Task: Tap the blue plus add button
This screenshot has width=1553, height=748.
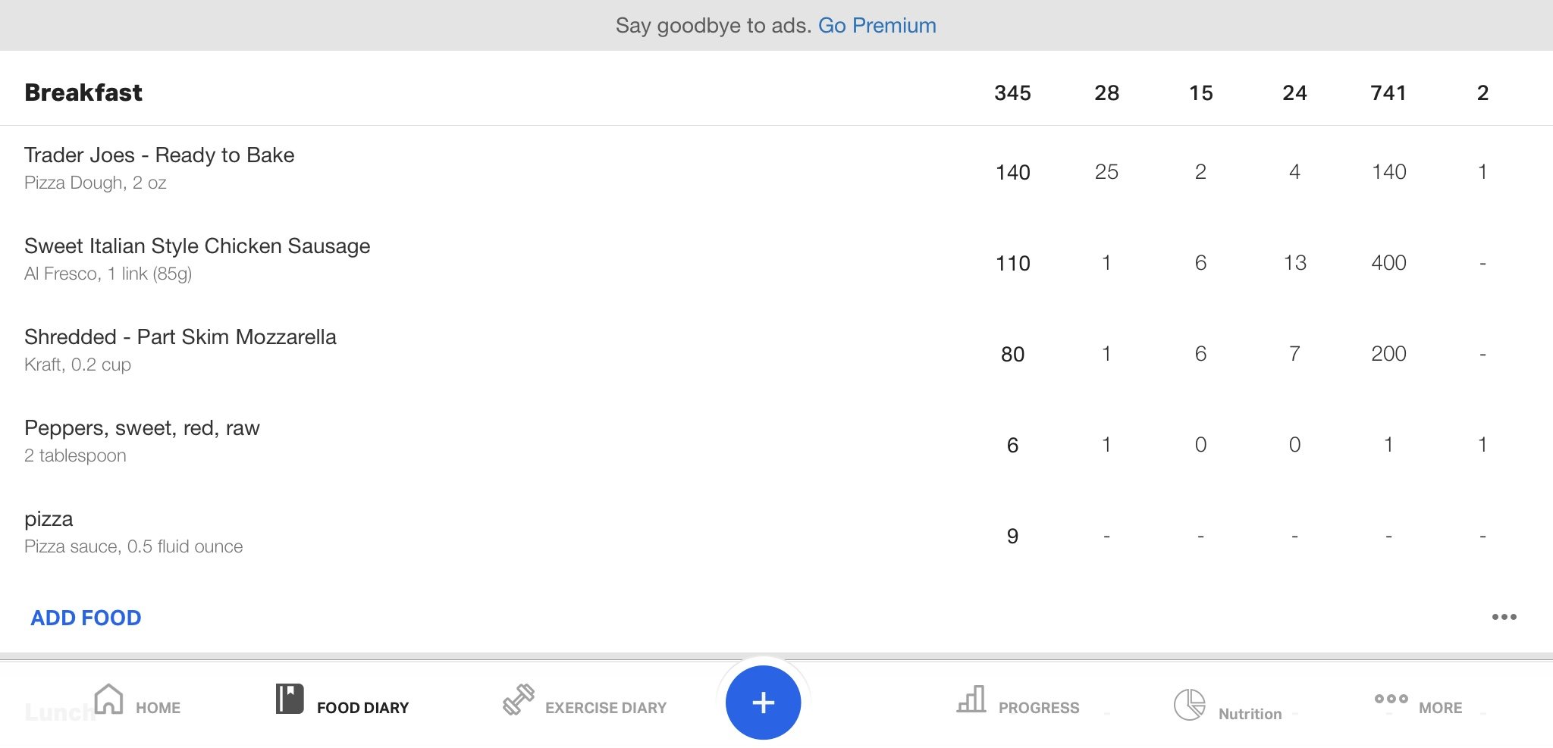Action: tap(763, 703)
